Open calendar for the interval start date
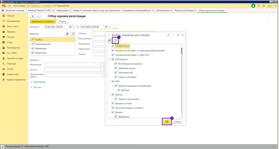This screenshot has height=149, width=279. 71,27
